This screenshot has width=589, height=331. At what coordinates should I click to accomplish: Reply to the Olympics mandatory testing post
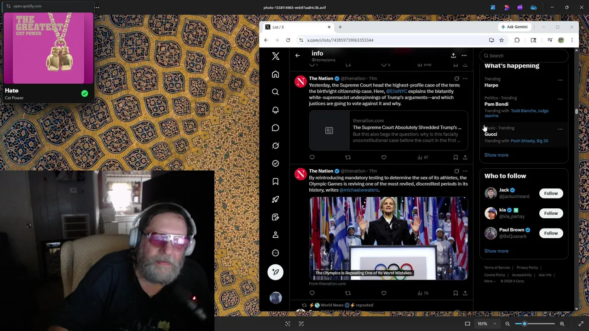tap(312, 293)
